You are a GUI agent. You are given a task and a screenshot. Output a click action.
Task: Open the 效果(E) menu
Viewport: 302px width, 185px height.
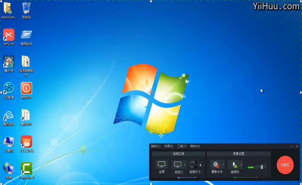click(169, 146)
